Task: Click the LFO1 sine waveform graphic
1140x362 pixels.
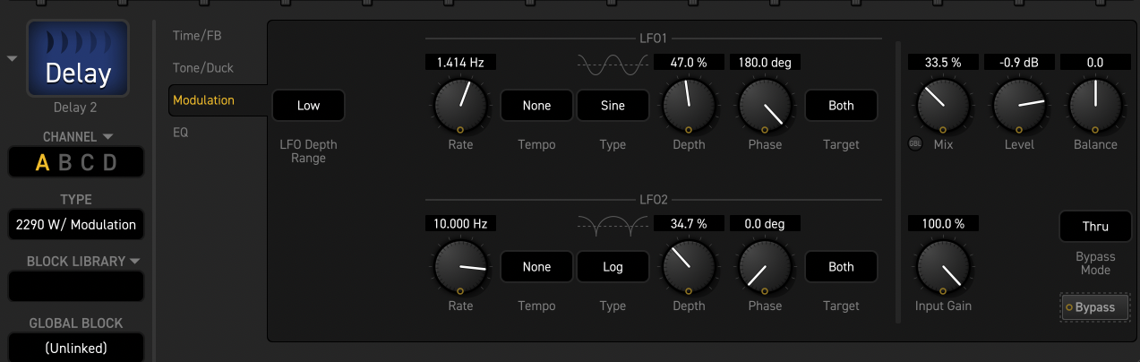Action: (x=613, y=64)
